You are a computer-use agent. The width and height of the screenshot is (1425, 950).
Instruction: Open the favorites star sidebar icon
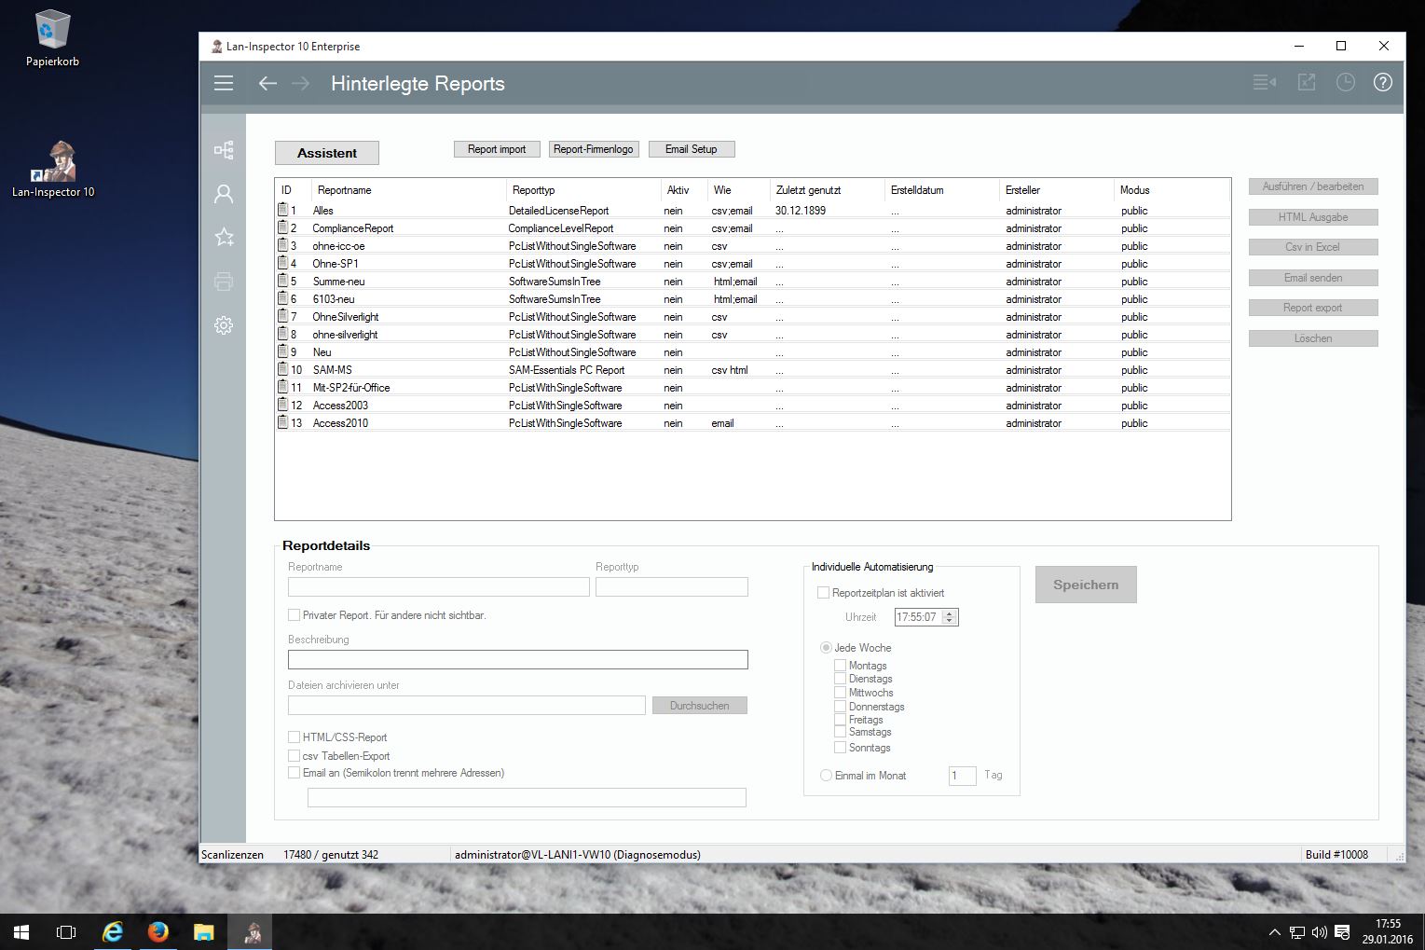click(x=224, y=237)
